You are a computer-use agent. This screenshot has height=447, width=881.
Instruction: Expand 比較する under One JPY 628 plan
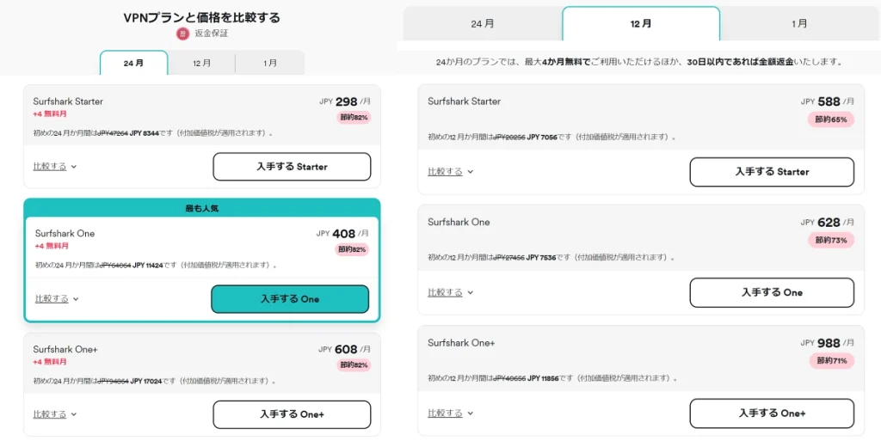tap(451, 292)
